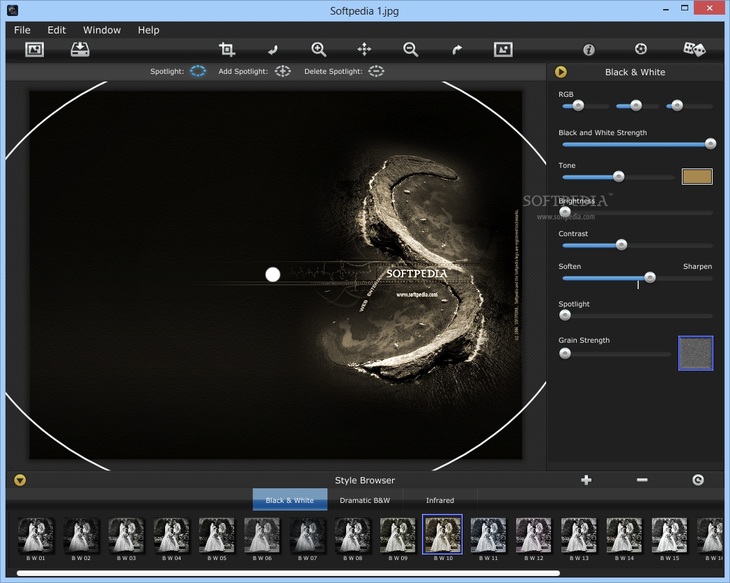Click the zoom out magnifier
Image resolution: width=730 pixels, height=583 pixels.
coord(410,49)
